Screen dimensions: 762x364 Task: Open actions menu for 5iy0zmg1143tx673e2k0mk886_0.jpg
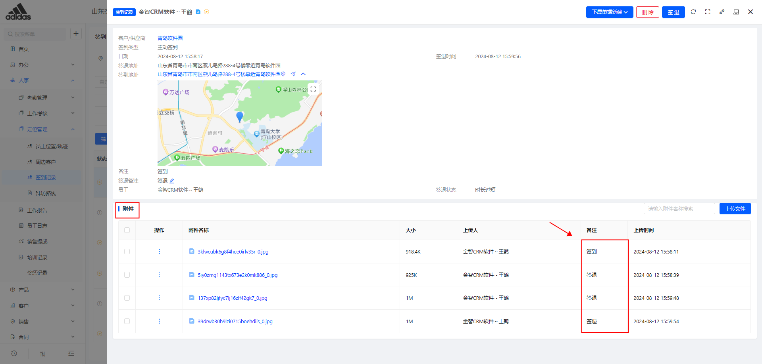click(159, 275)
